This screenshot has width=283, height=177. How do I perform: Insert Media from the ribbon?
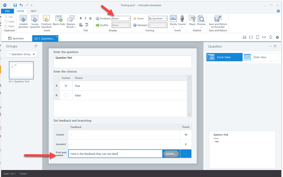pos(173,19)
